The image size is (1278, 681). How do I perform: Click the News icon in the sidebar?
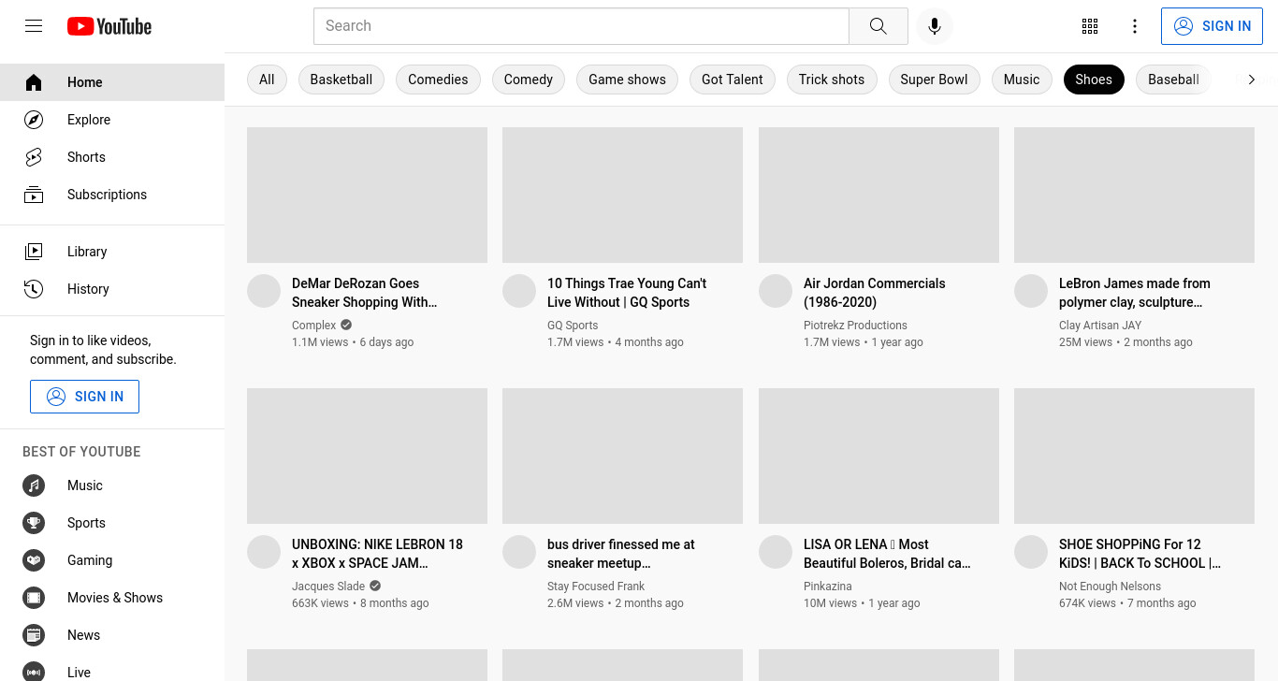(34, 635)
